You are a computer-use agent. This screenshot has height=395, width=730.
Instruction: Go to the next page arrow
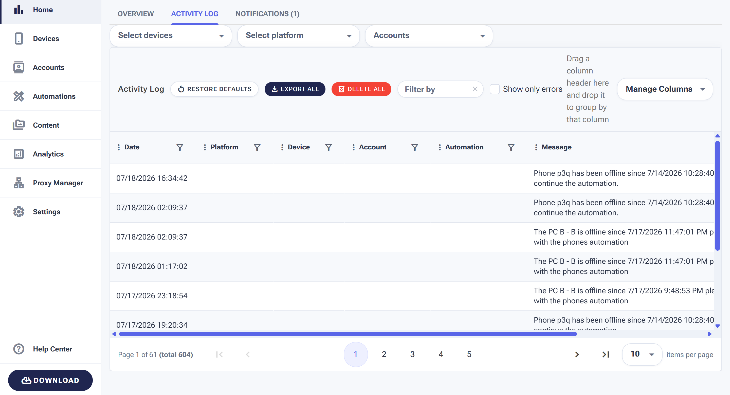(x=577, y=354)
